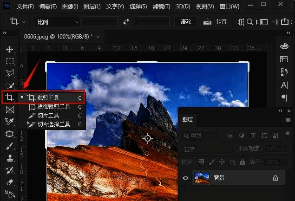
Task: Open the History panel icon
Action: point(284,72)
